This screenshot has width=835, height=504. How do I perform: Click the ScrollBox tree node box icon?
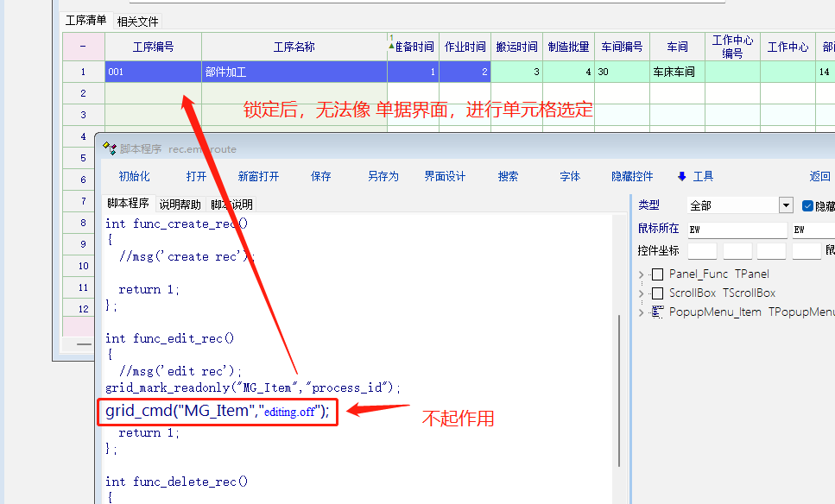click(658, 293)
